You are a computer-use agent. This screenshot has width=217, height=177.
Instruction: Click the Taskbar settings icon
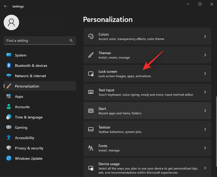(91, 129)
